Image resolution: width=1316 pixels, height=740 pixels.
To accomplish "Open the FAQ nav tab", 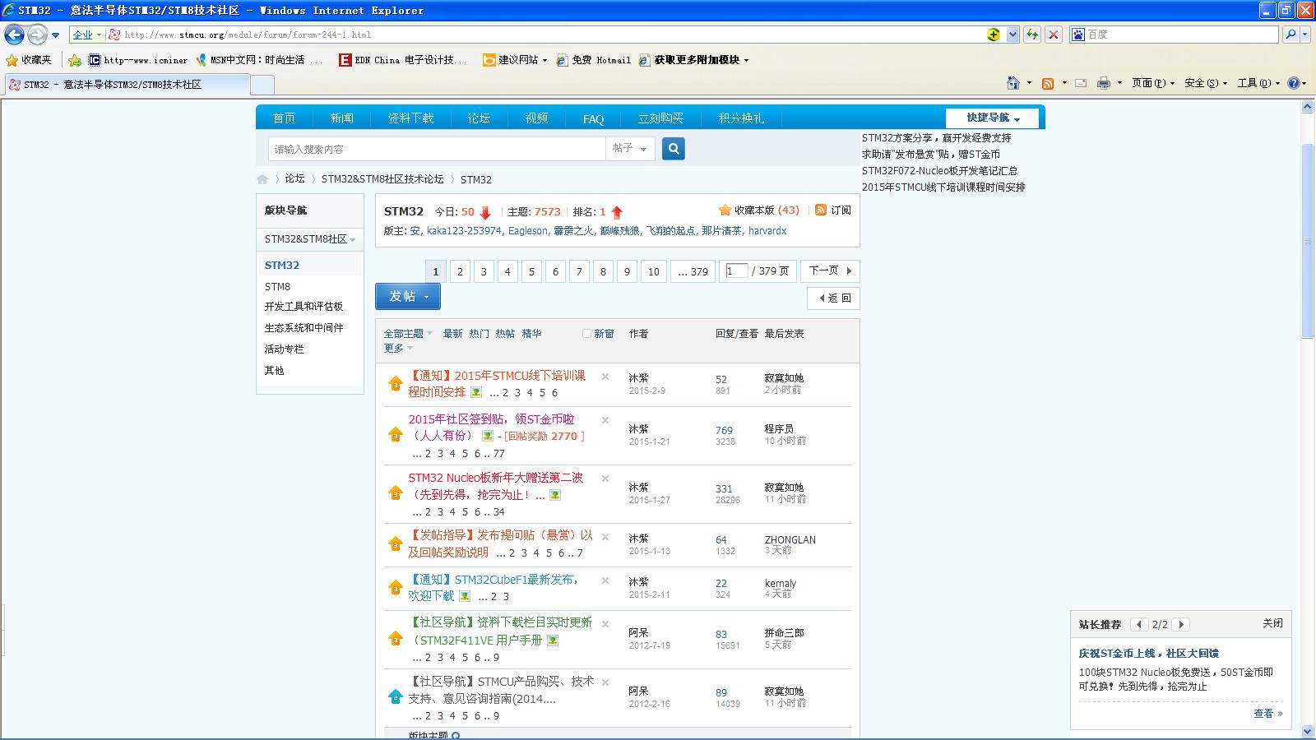I will [593, 118].
